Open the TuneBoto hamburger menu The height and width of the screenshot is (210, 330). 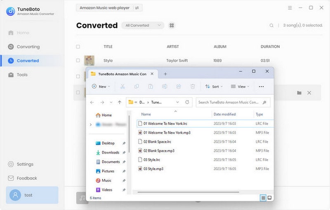pyautogui.click(x=290, y=8)
